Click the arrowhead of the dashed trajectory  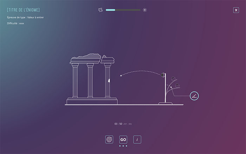pyautogui.click(x=121, y=75)
